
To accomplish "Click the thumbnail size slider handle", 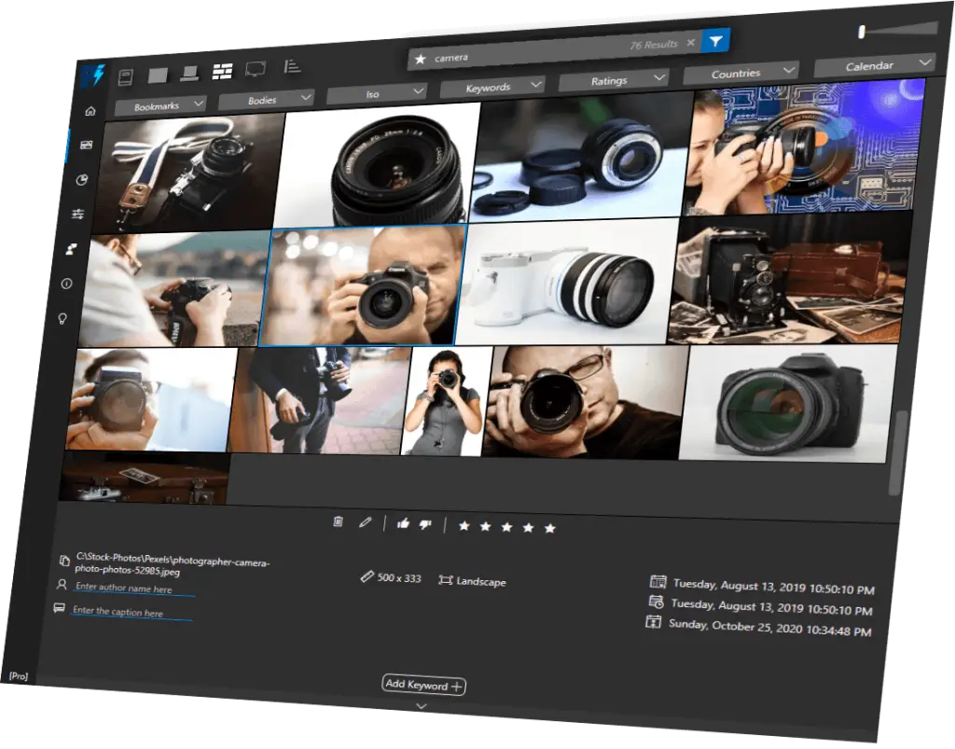I will 861,32.
